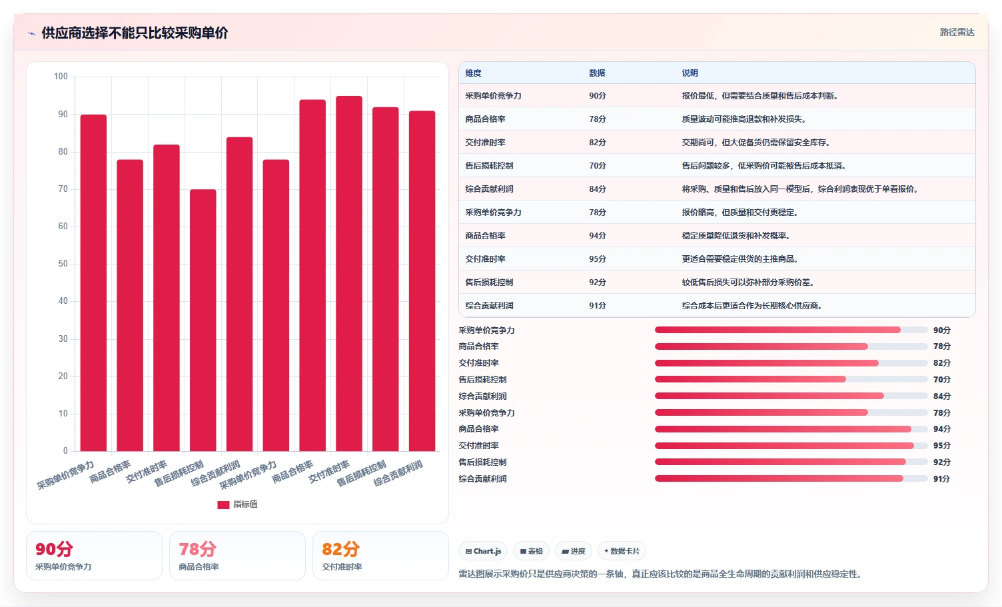Click the chart bar with value 94 for 商品合格率

(x=312, y=276)
